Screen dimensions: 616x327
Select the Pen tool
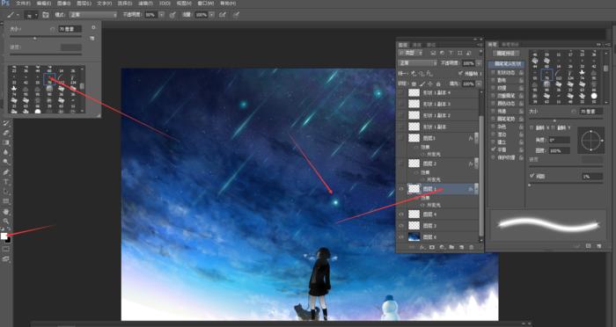pyautogui.click(x=6, y=172)
